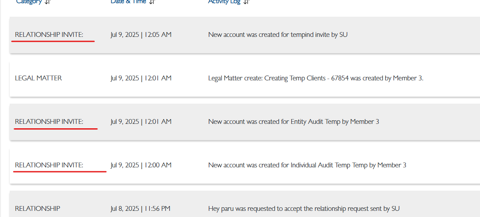Sort by Activity Log column icon
This screenshot has height=217, width=480.
[x=247, y=1]
